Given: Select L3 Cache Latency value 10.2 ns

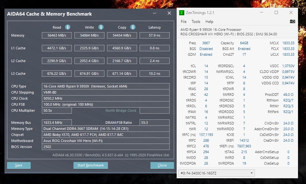Looking at the screenshot, I should click(155, 74).
